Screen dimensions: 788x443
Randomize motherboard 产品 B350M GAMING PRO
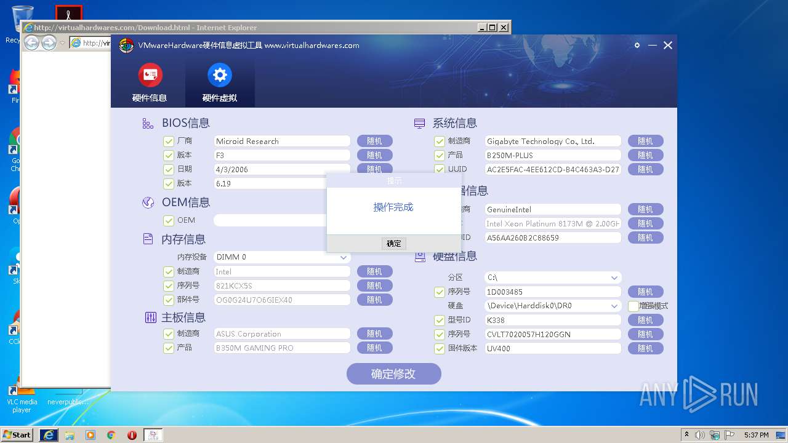coord(374,348)
